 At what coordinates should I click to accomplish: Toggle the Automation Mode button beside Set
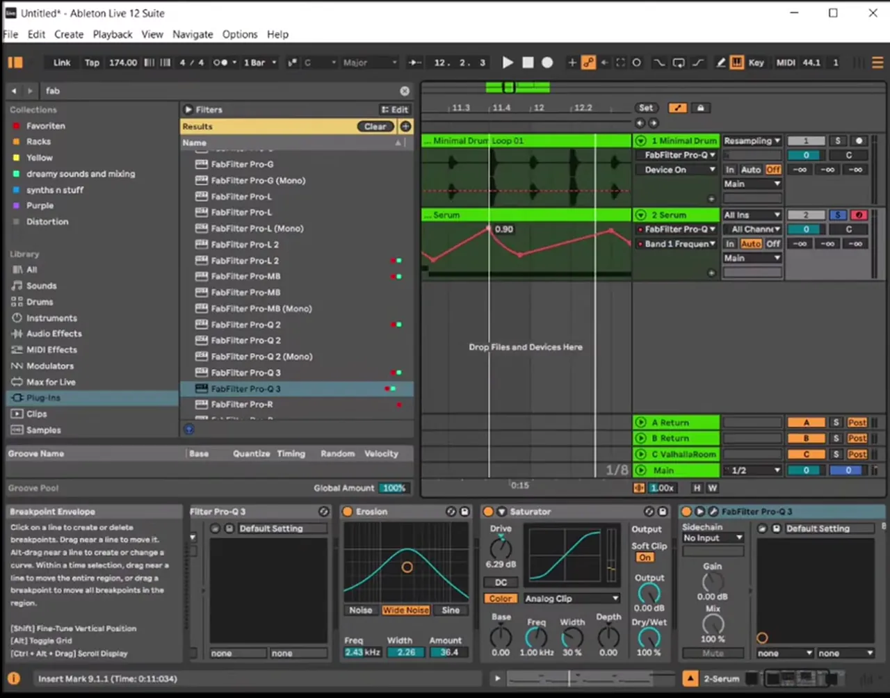tap(678, 108)
